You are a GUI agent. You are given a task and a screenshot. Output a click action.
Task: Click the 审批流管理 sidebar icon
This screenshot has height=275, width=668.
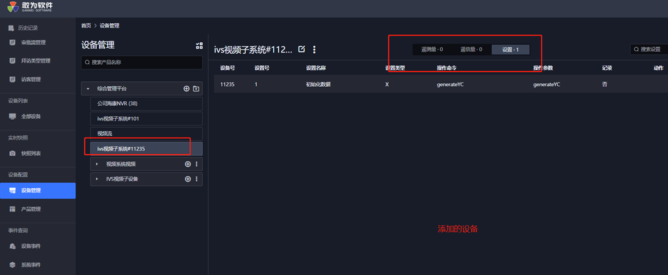pos(12,43)
